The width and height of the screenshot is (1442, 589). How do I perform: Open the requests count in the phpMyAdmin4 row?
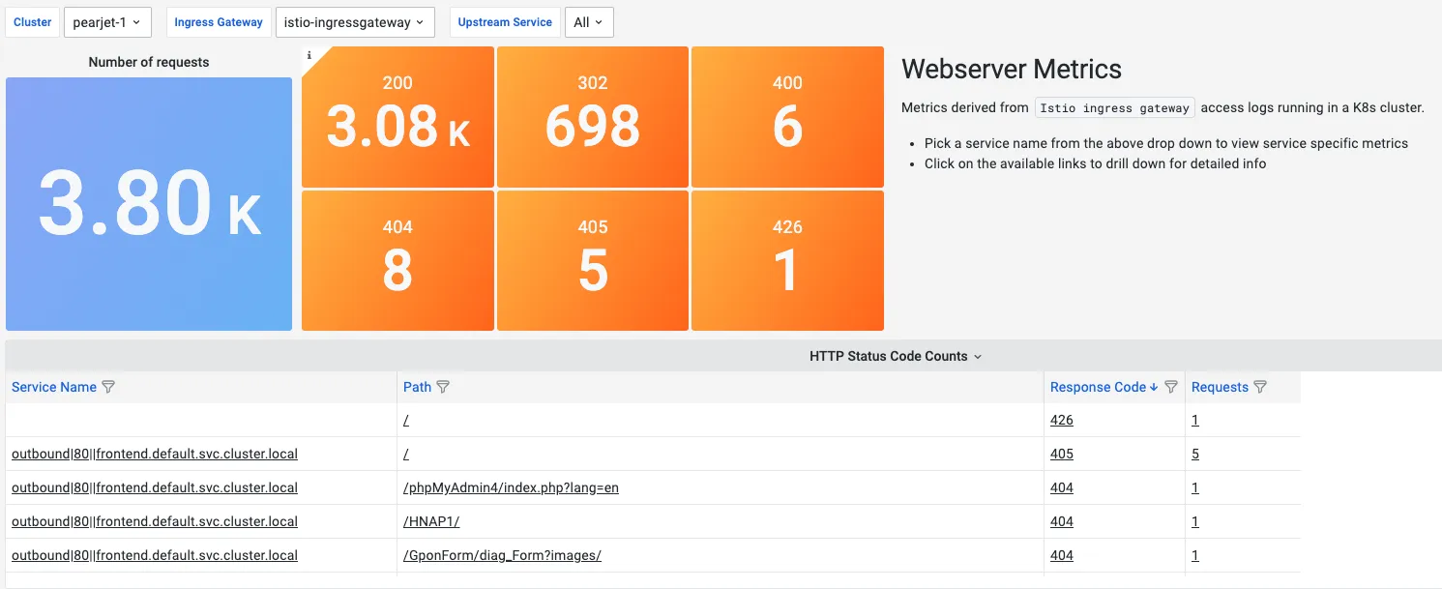[x=1195, y=487]
